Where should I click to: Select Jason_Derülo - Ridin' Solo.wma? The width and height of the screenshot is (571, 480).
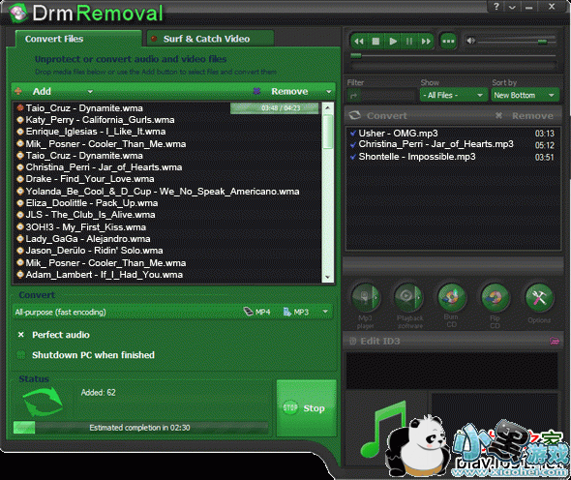tap(94, 251)
